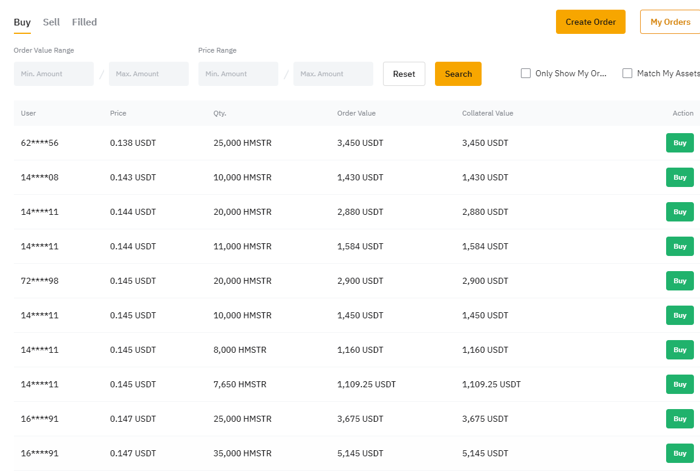Viewport: 700px width, 472px height.
Task: Toggle Match My Assets checkbox
Action: pos(627,73)
